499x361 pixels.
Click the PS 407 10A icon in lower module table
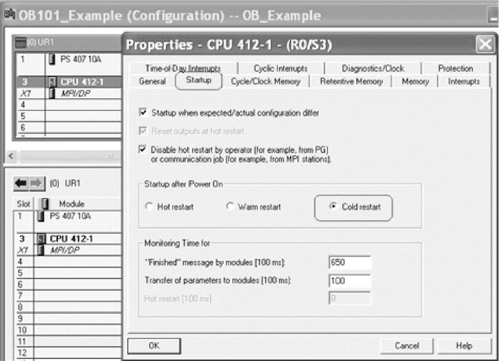tap(41, 217)
